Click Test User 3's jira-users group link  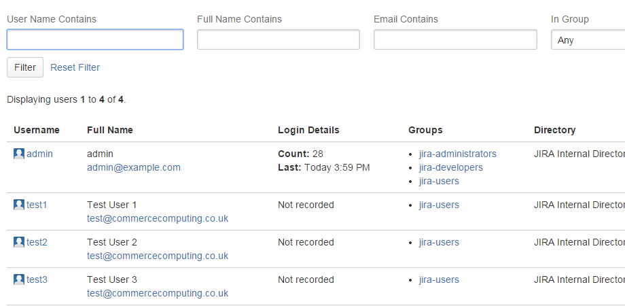pyautogui.click(x=439, y=279)
